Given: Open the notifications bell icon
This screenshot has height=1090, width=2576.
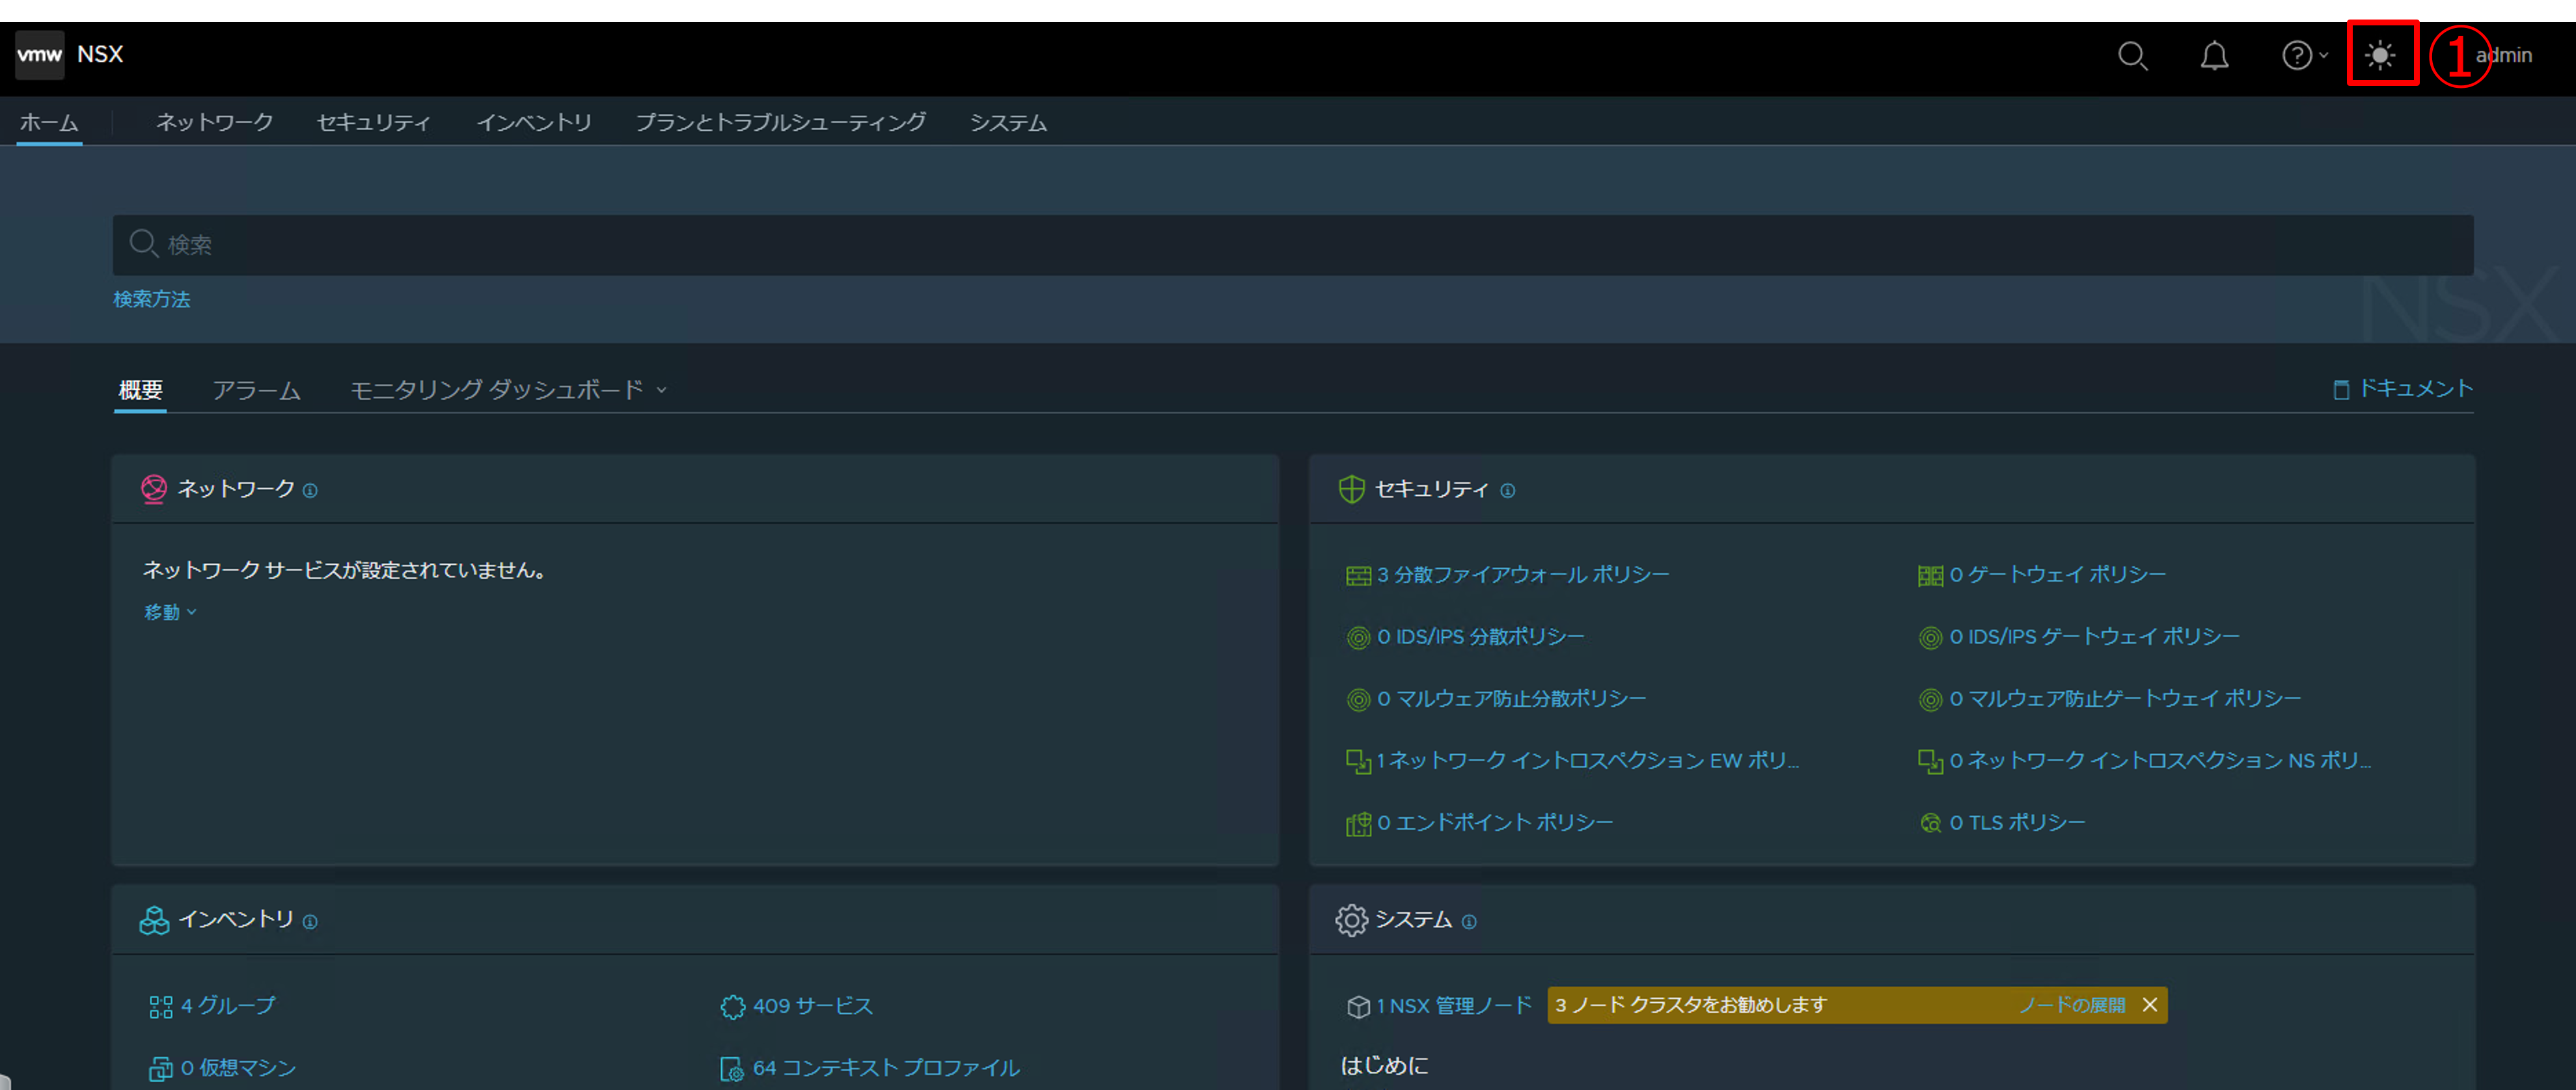Looking at the screenshot, I should [2214, 55].
